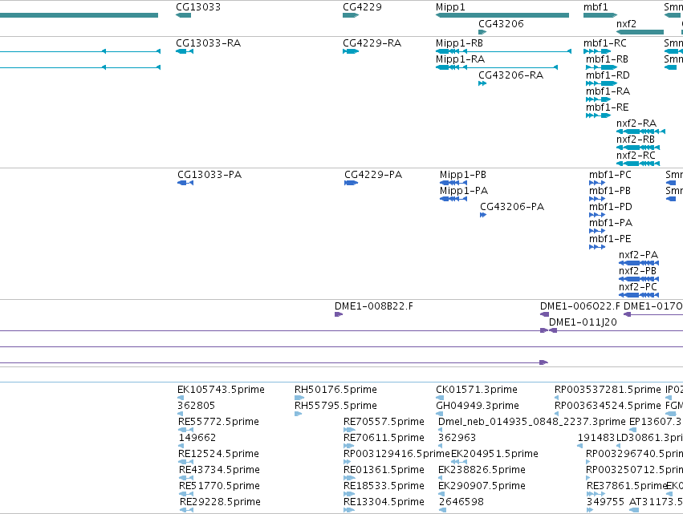Open the BAC clone DME1-011J20

pos(616,330)
